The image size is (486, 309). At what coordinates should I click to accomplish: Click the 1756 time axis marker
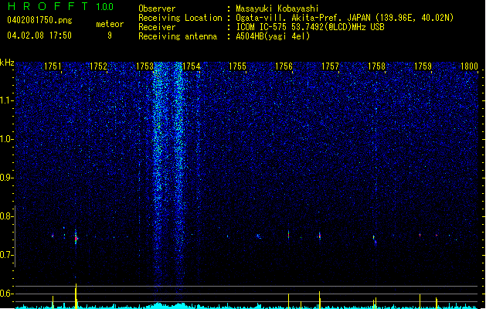pos(284,66)
